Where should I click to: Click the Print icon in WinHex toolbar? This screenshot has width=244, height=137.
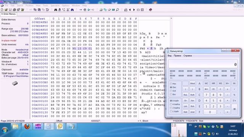point(14,10)
